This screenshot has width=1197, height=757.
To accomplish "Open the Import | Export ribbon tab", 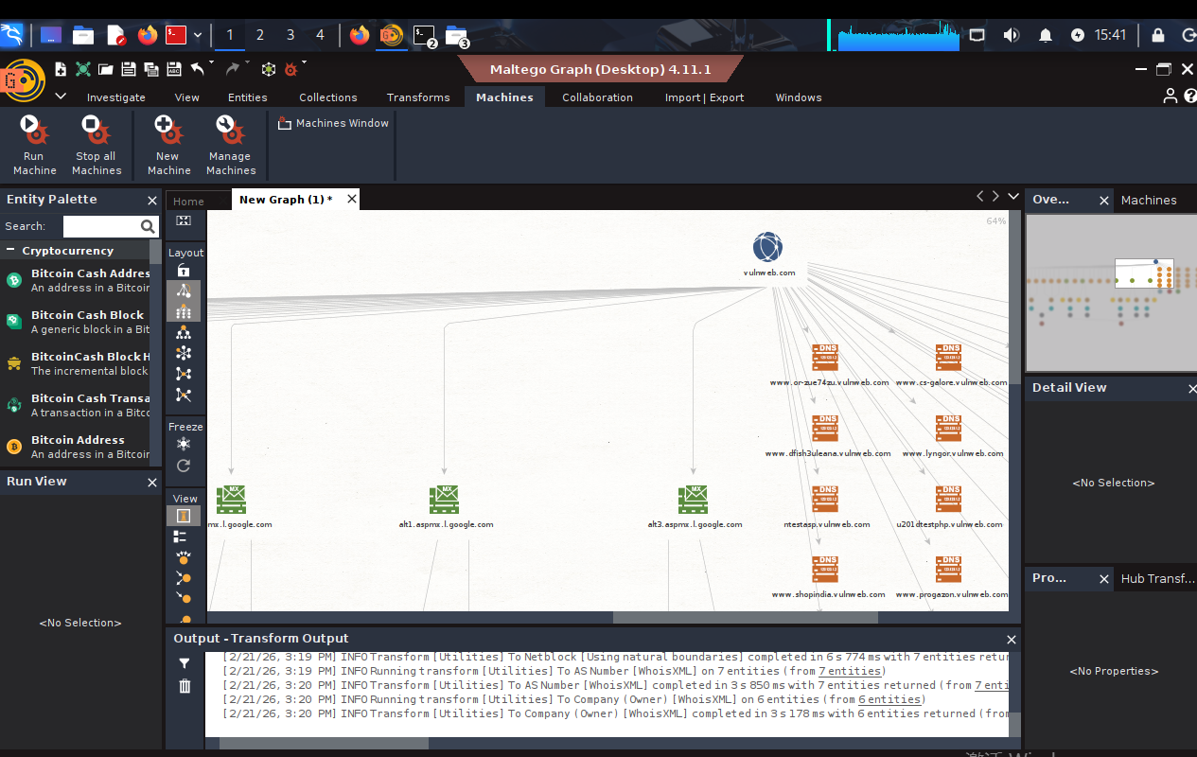I will point(704,97).
